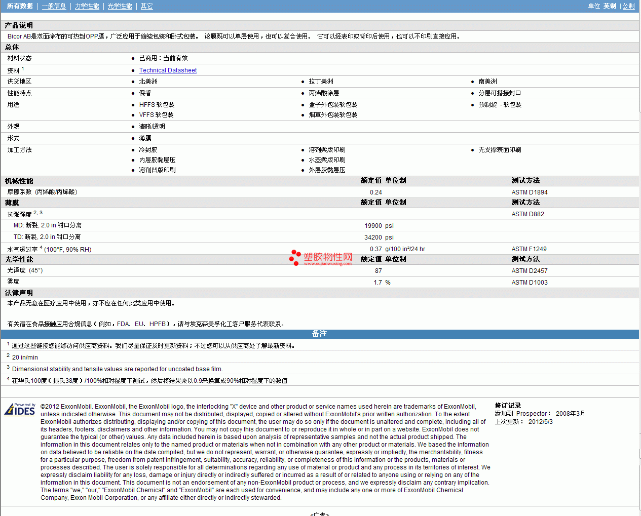Image resolution: width=641 pixels, height=516 pixels.
Task: Click the last updated date 2012/5/3
Action: [541, 422]
